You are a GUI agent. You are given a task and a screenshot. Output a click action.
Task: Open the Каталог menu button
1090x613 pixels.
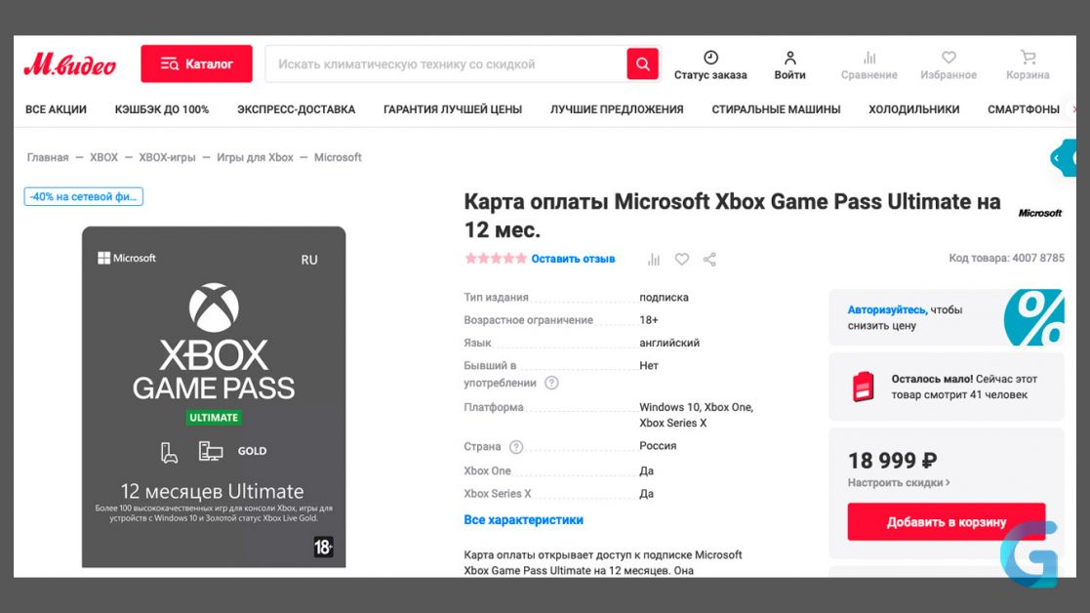tap(197, 64)
